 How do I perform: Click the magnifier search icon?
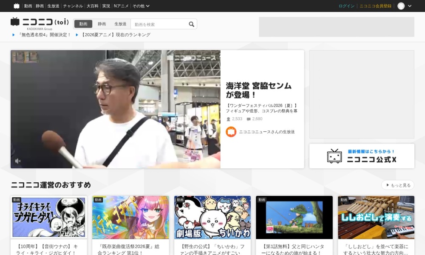pos(191,24)
